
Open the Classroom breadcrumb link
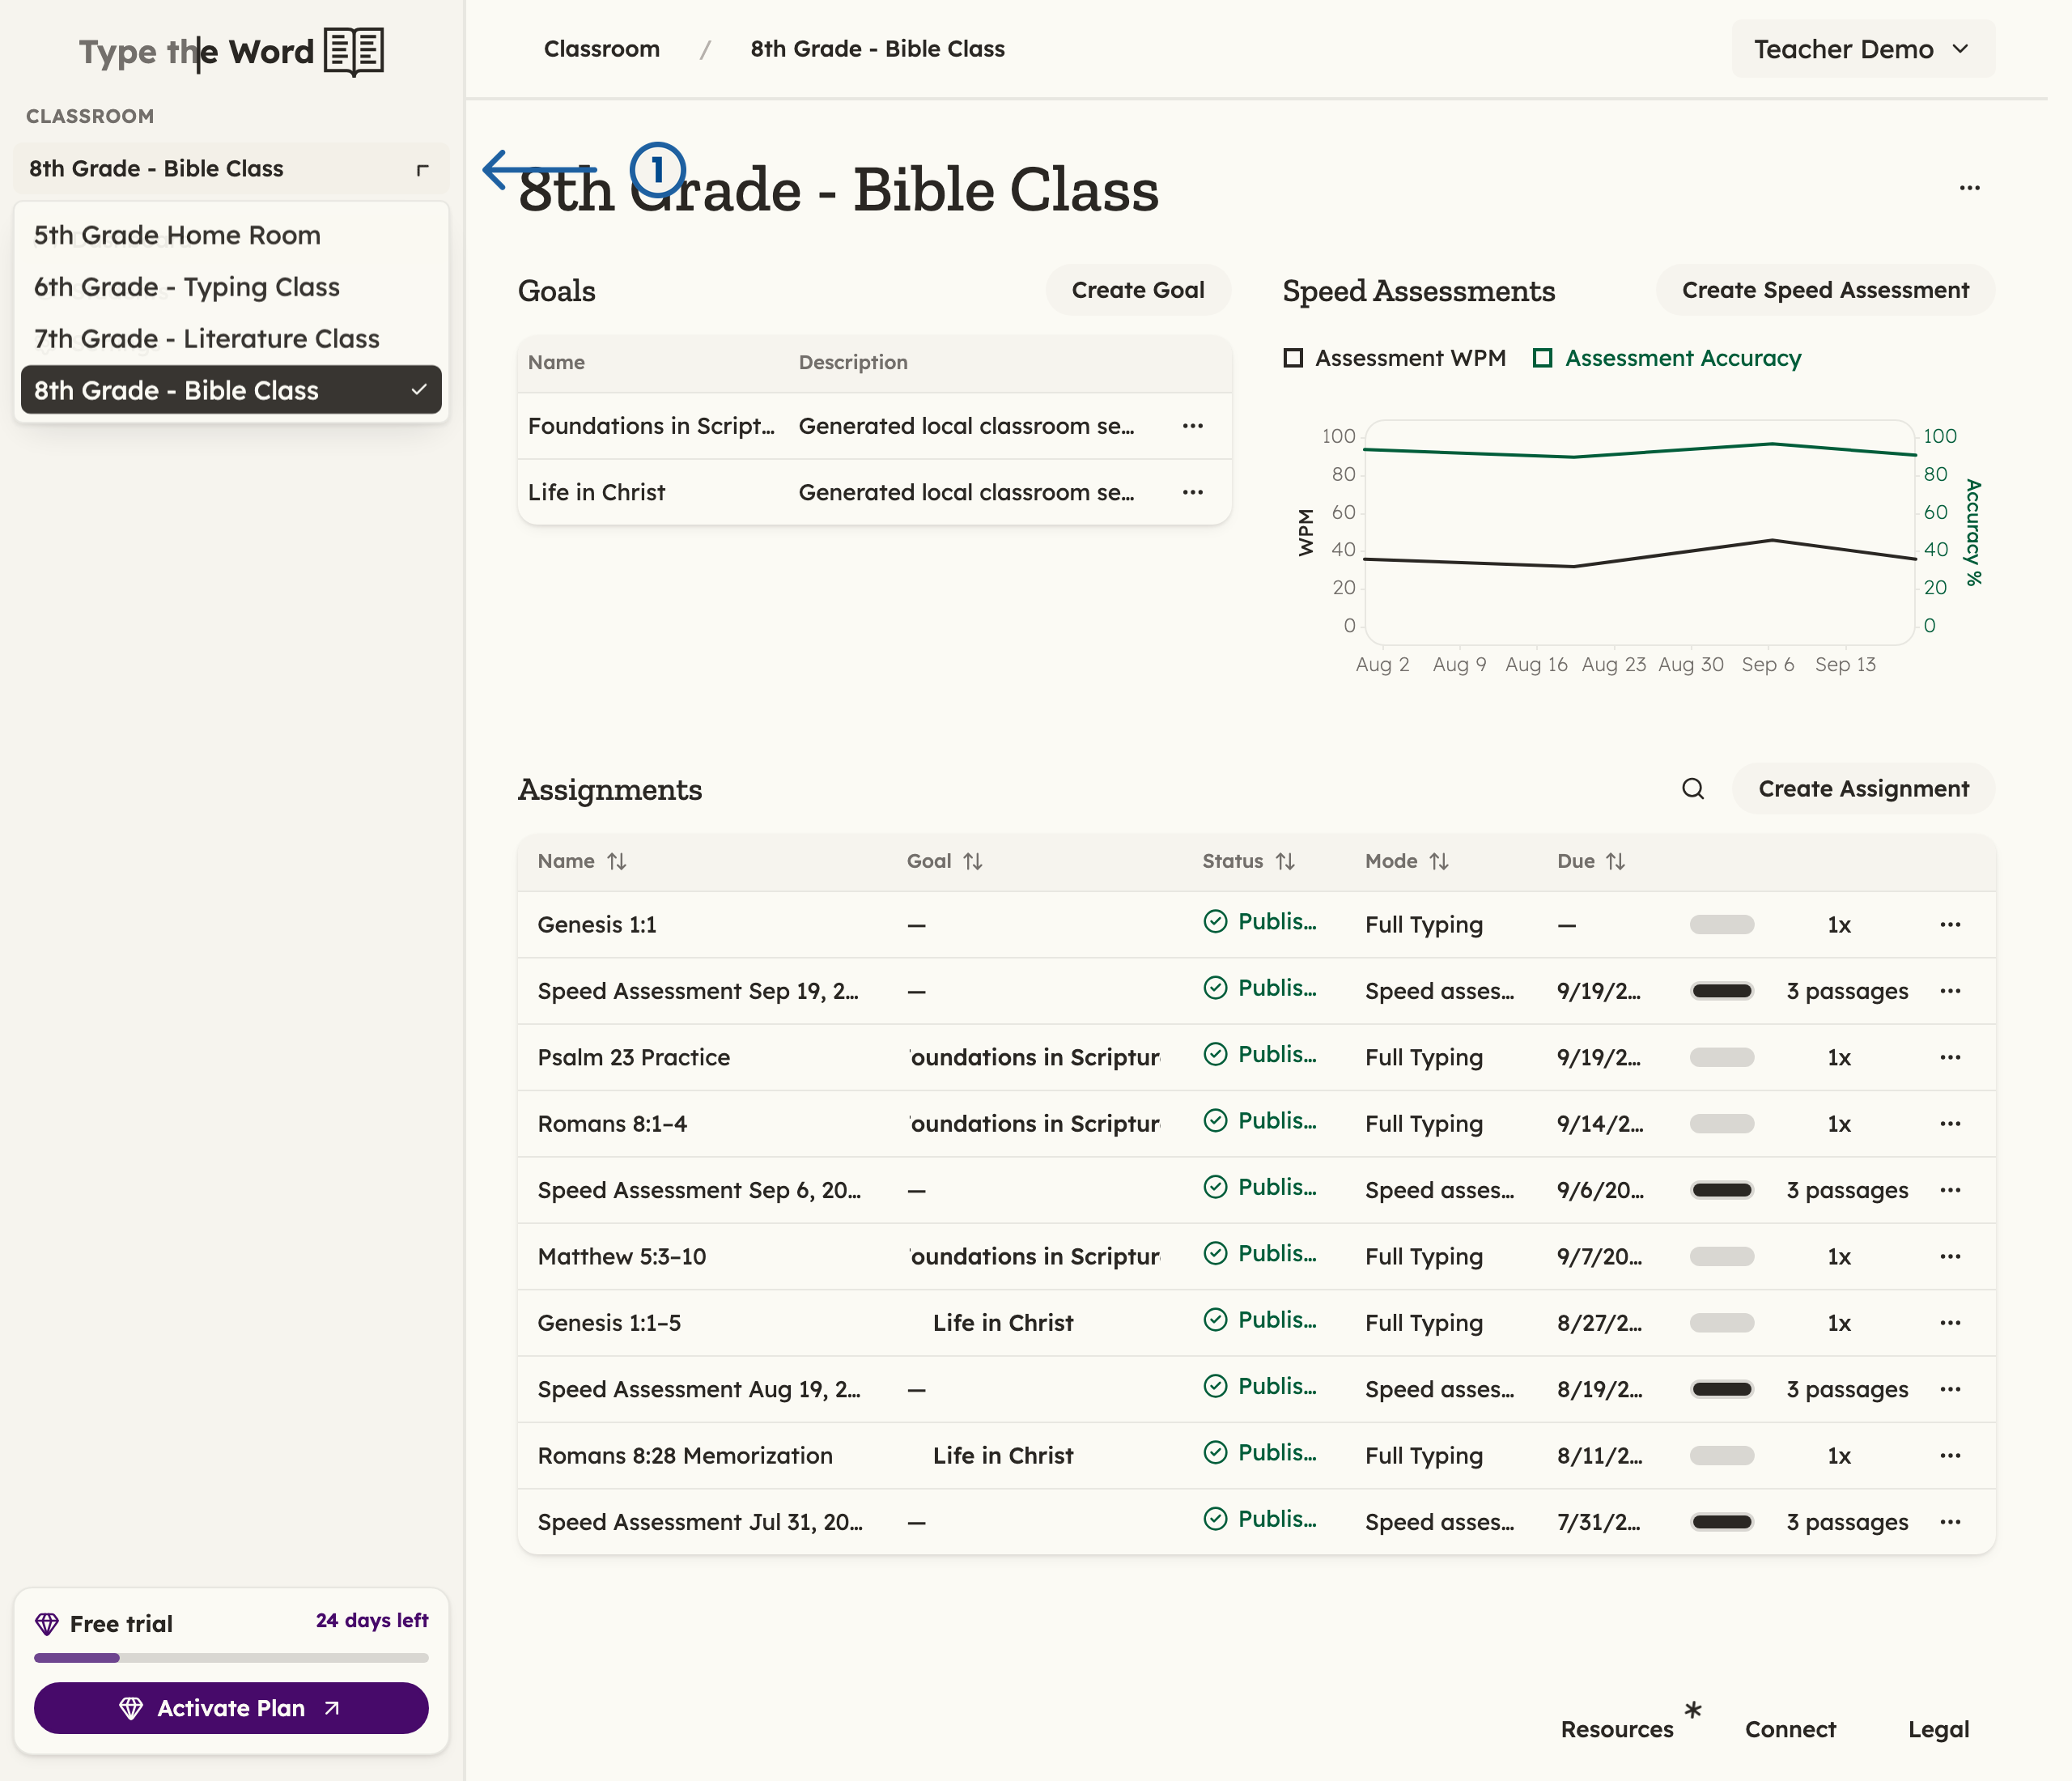(601, 49)
